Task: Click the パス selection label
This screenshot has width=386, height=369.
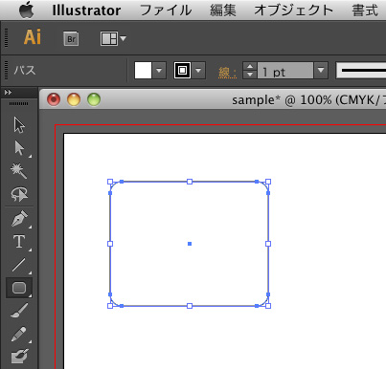Action: [x=25, y=70]
